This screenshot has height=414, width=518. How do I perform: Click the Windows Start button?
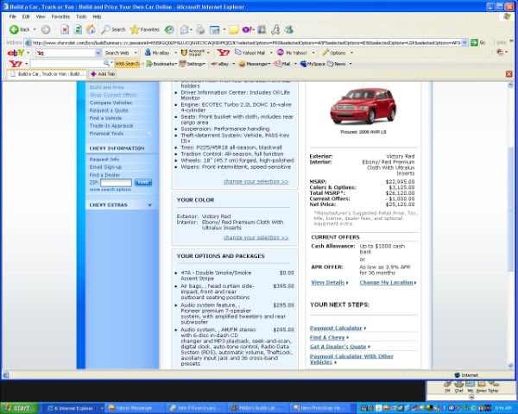click(18, 408)
